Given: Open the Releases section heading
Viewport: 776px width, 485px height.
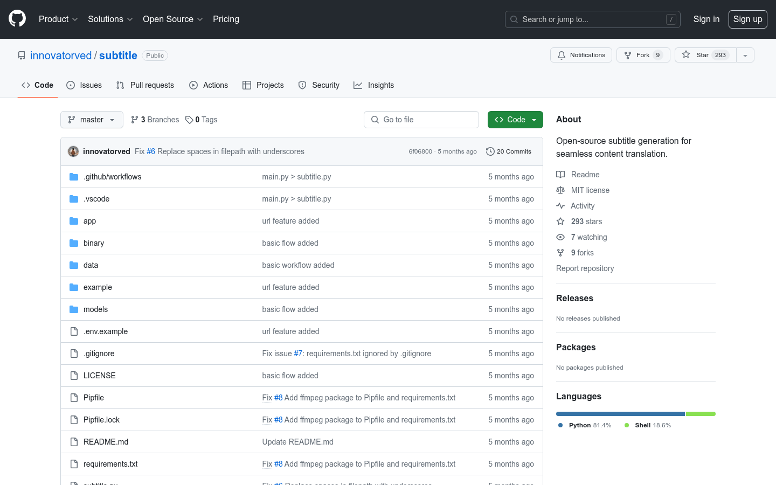Looking at the screenshot, I should coord(574,298).
